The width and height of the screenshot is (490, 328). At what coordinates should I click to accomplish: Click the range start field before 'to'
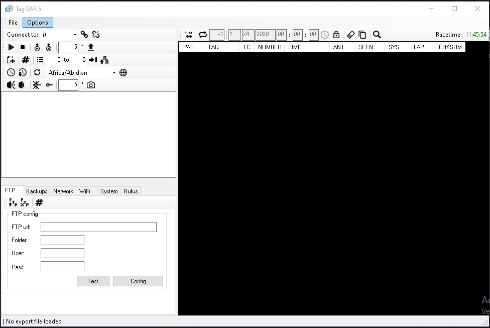coord(54,60)
